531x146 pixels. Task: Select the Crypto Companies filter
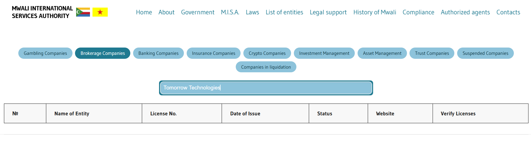[x=267, y=53]
